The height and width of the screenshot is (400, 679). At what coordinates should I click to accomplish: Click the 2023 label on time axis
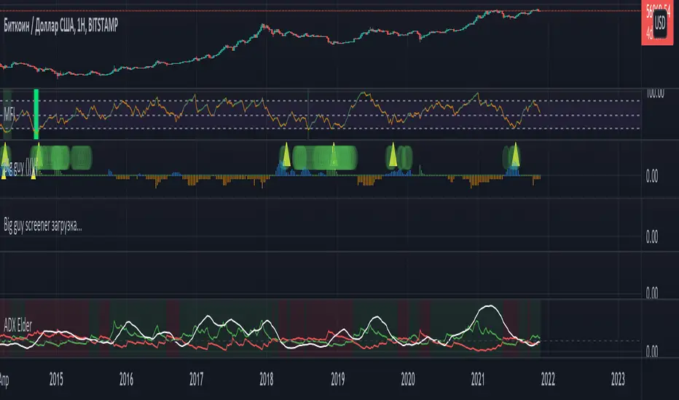click(x=618, y=379)
